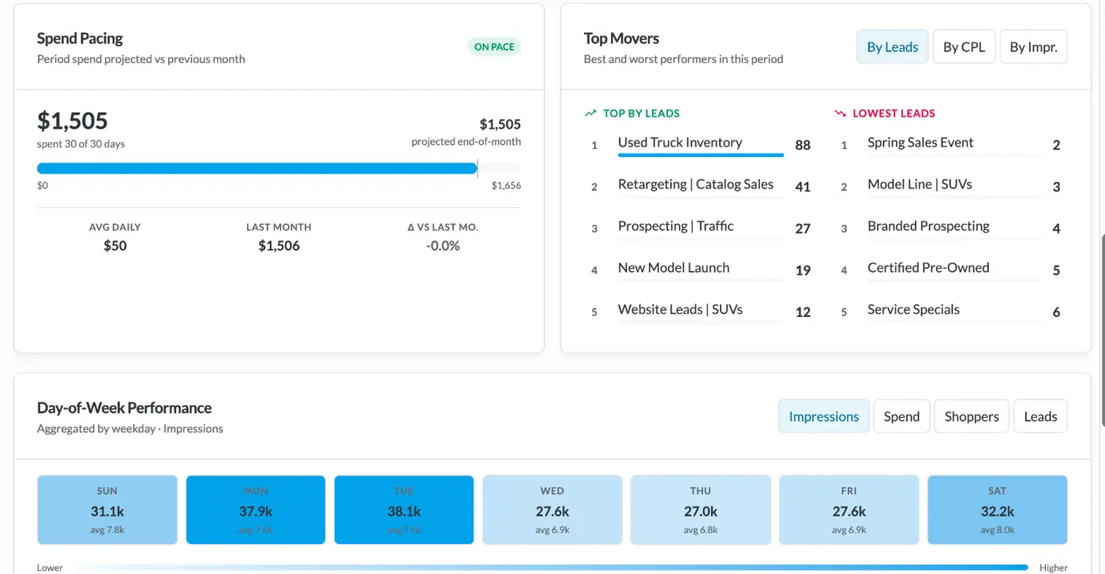Click the downward trend icon beside Lowest Leads
Viewport: 1105px width, 574px height.
pyautogui.click(x=840, y=114)
